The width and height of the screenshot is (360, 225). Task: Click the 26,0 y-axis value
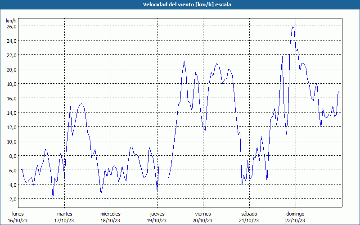click(12, 26)
